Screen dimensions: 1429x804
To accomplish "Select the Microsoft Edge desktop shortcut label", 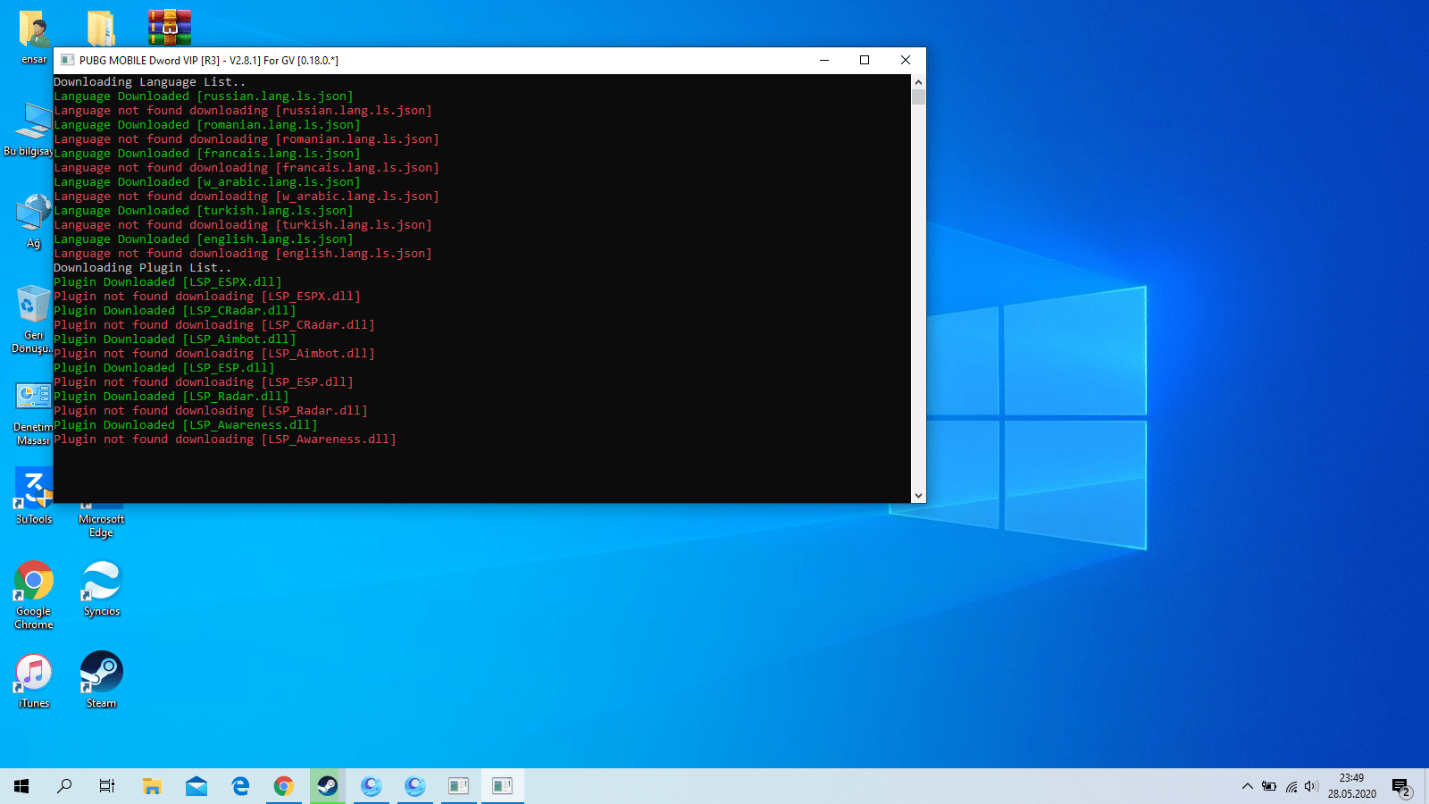I will point(101,525).
